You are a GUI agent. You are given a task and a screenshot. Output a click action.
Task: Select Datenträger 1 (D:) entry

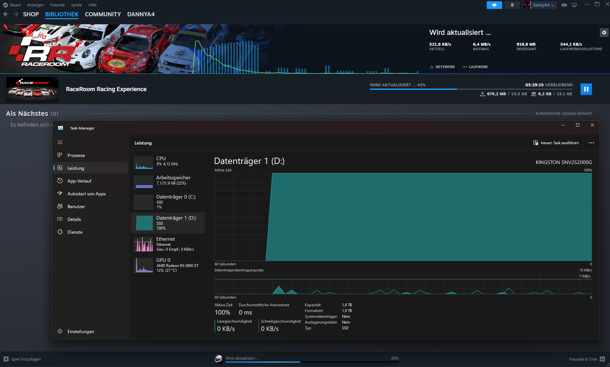click(x=168, y=223)
